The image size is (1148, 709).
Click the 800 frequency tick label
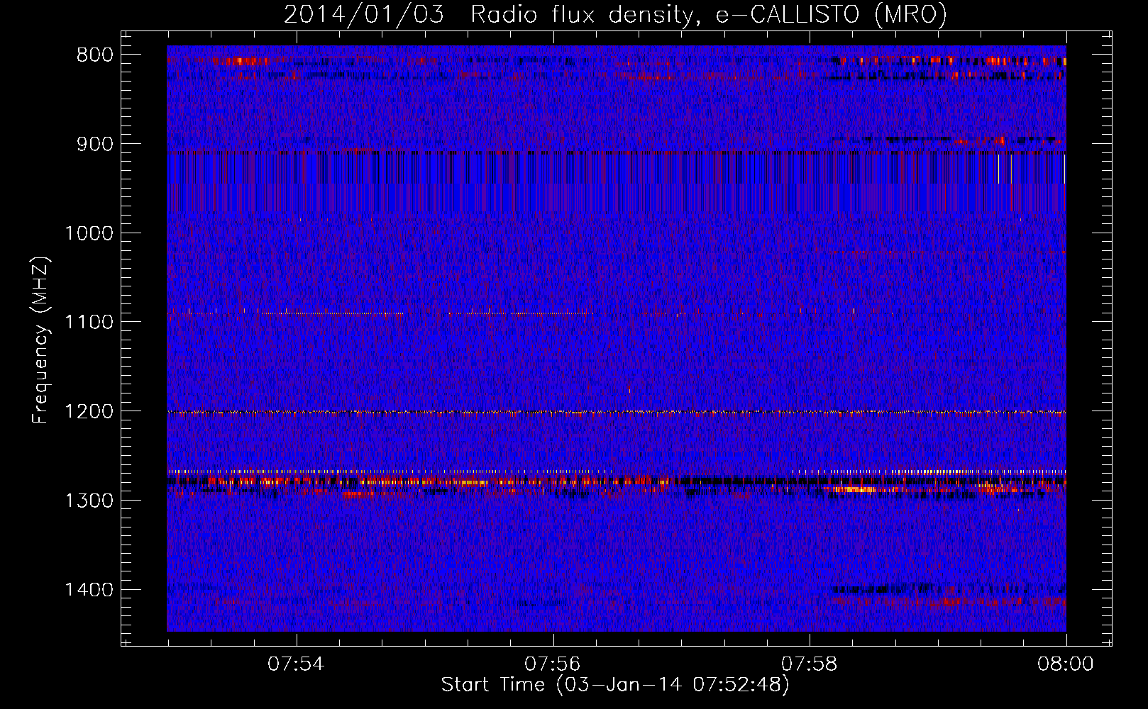coord(94,55)
